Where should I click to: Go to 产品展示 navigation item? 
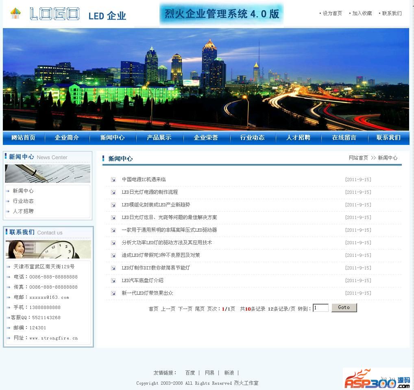pos(159,138)
